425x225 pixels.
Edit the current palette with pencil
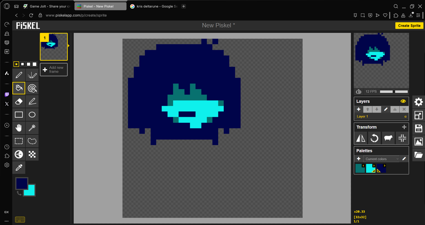coord(404,159)
